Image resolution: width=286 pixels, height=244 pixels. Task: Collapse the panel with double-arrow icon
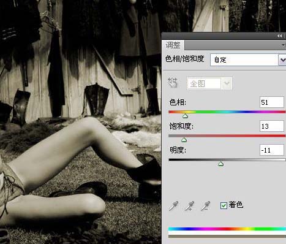pyautogui.click(x=280, y=36)
